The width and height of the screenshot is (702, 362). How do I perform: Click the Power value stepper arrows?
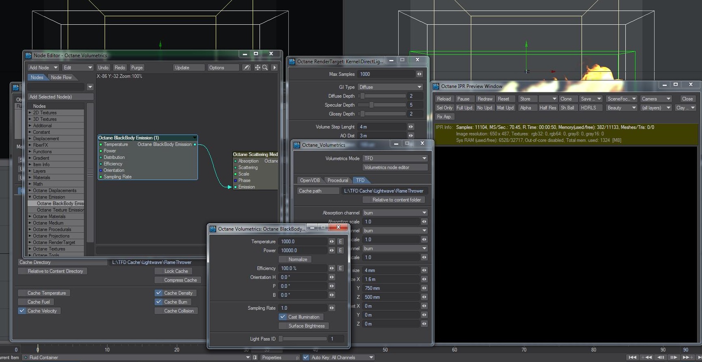[332, 251]
